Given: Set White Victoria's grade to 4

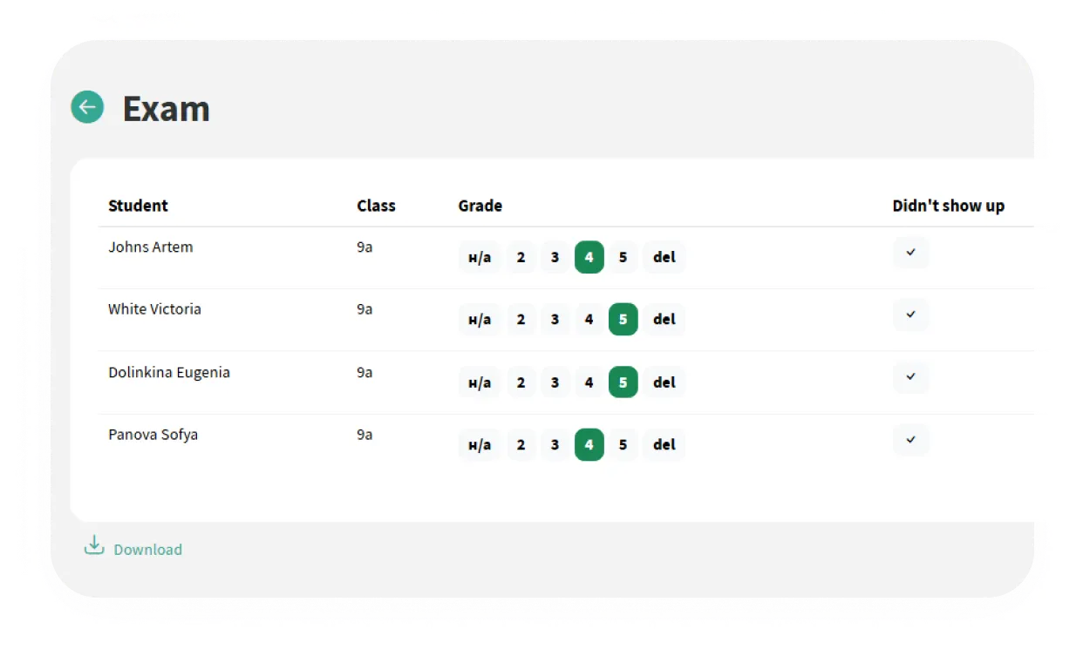Looking at the screenshot, I should click(589, 320).
